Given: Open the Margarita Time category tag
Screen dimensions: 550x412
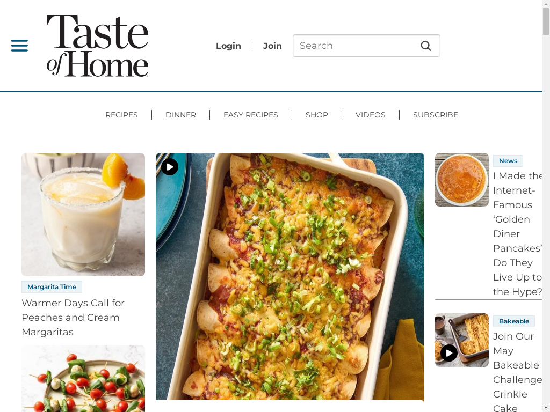Looking at the screenshot, I should click(x=52, y=287).
